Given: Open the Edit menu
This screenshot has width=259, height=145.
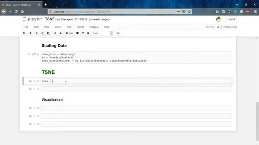Looking at the screenshot, I should 36,27.
